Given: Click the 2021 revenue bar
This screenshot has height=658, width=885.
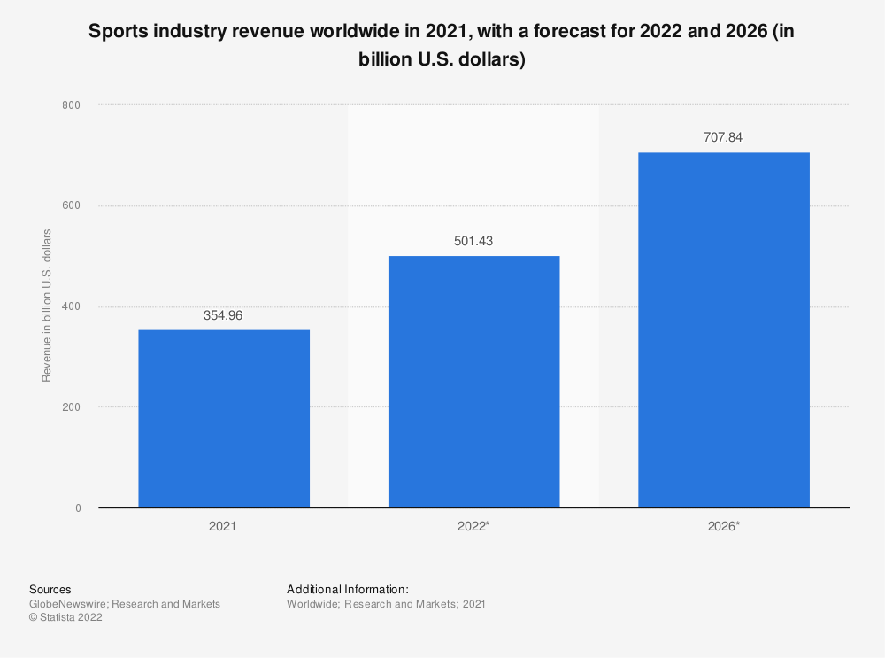Looking at the screenshot, I should [224, 416].
